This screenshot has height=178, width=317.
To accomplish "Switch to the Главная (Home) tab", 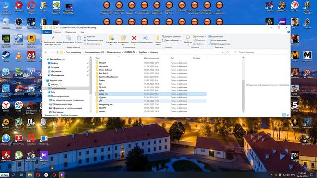I will [x=57, y=32].
